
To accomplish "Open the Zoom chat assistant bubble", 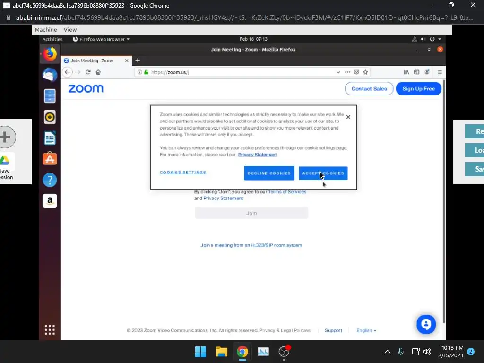I will tap(426, 324).
